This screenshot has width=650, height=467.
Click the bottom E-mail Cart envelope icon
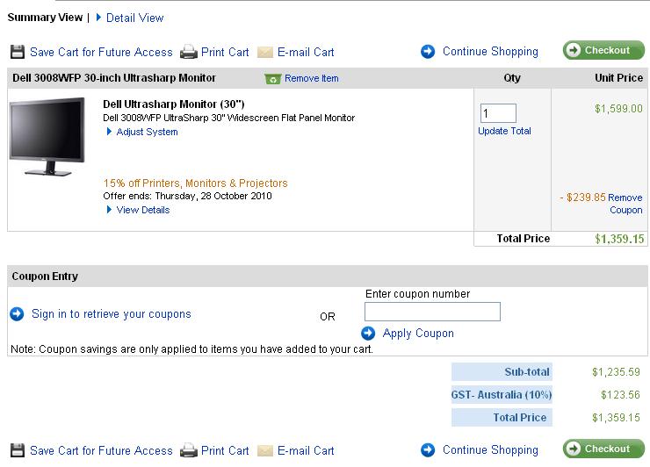265,450
